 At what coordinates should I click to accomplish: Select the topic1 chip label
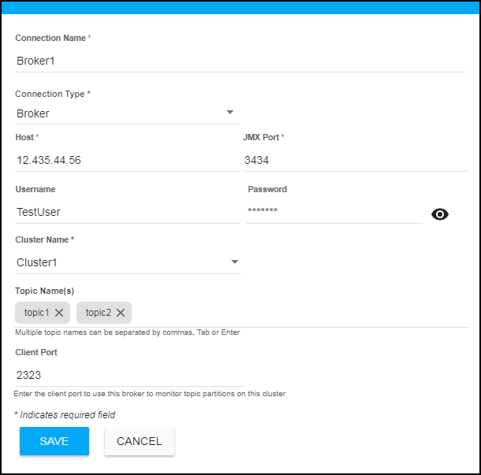(35, 313)
